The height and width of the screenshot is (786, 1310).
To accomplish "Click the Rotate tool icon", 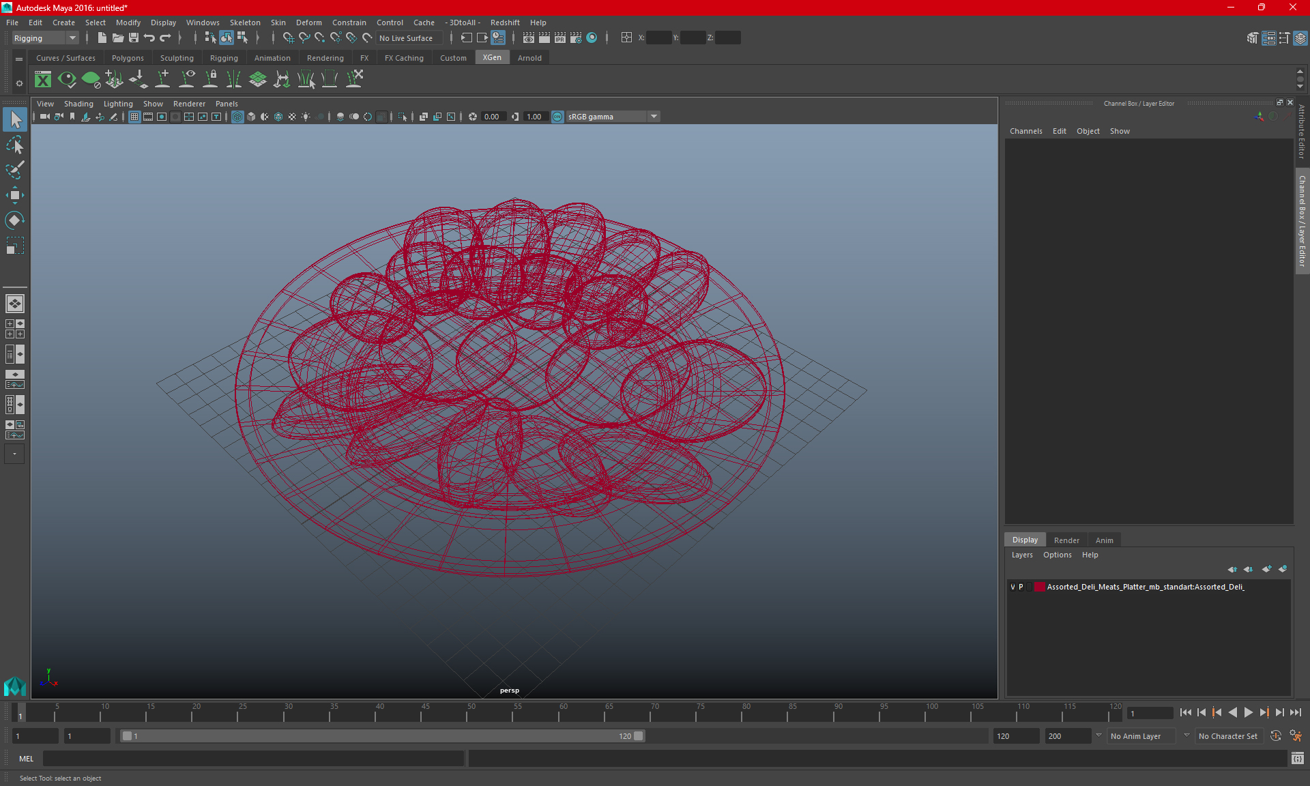I will [x=14, y=221].
